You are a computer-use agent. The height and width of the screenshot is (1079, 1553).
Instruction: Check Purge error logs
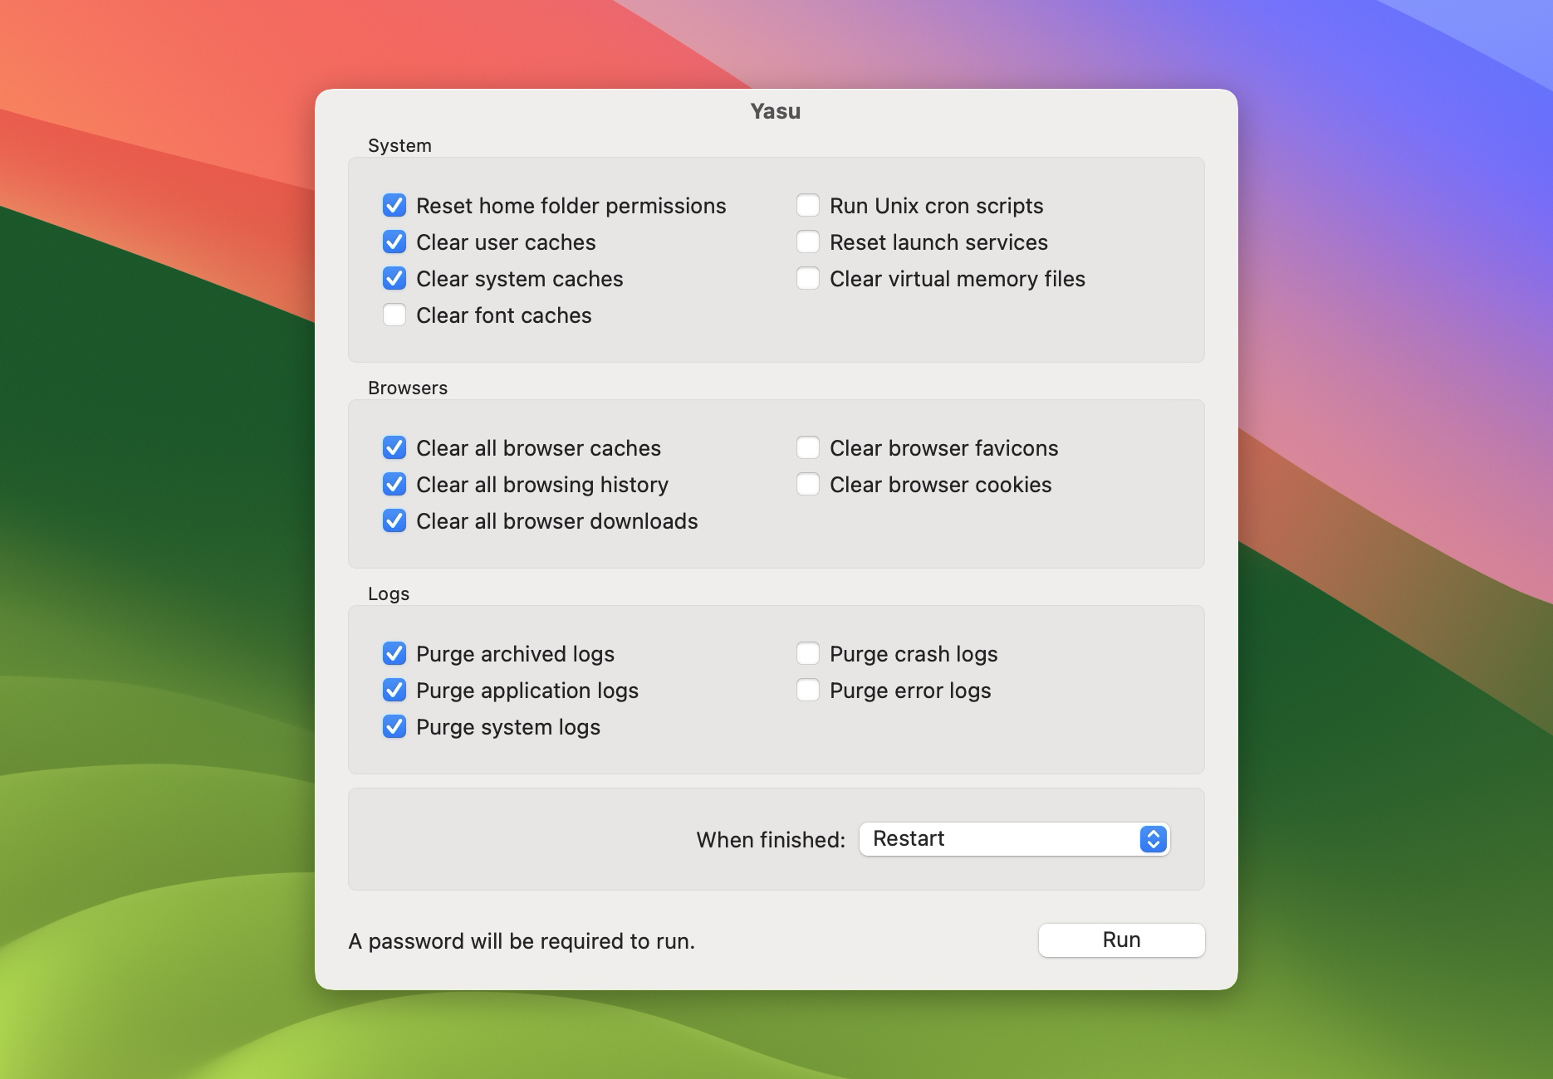[x=807, y=689]
